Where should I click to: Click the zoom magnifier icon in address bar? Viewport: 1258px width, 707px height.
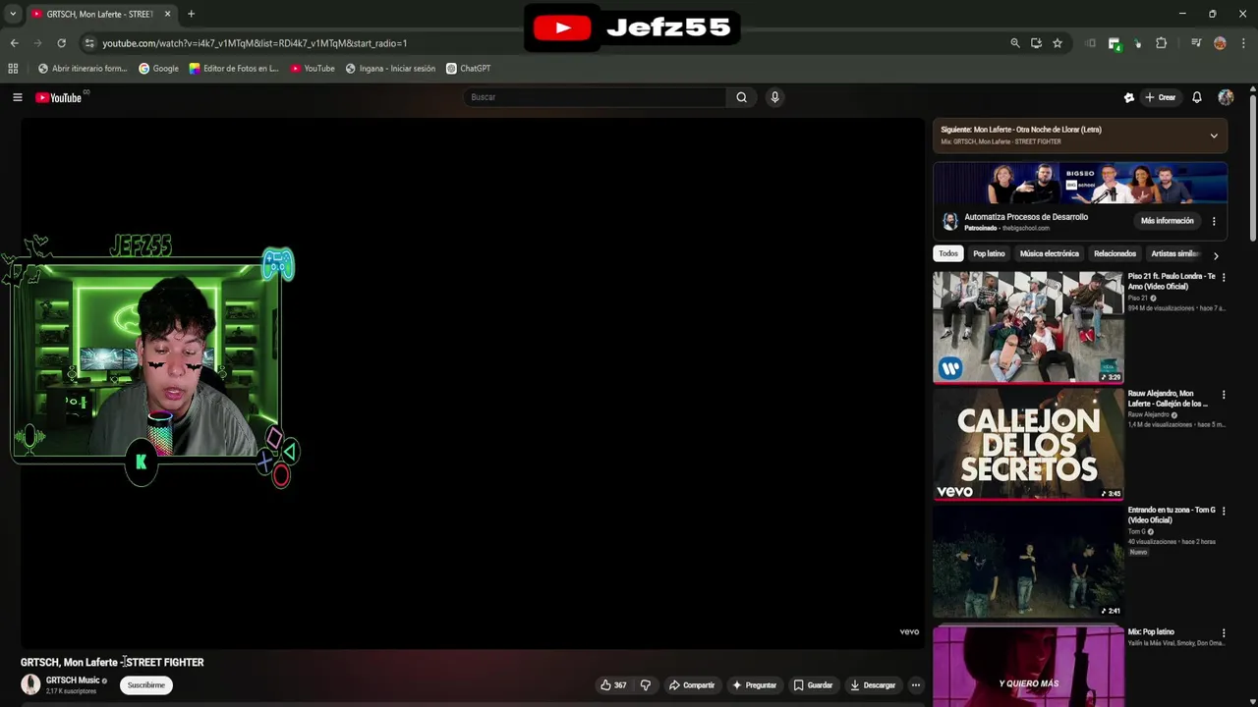(1015, 43)
